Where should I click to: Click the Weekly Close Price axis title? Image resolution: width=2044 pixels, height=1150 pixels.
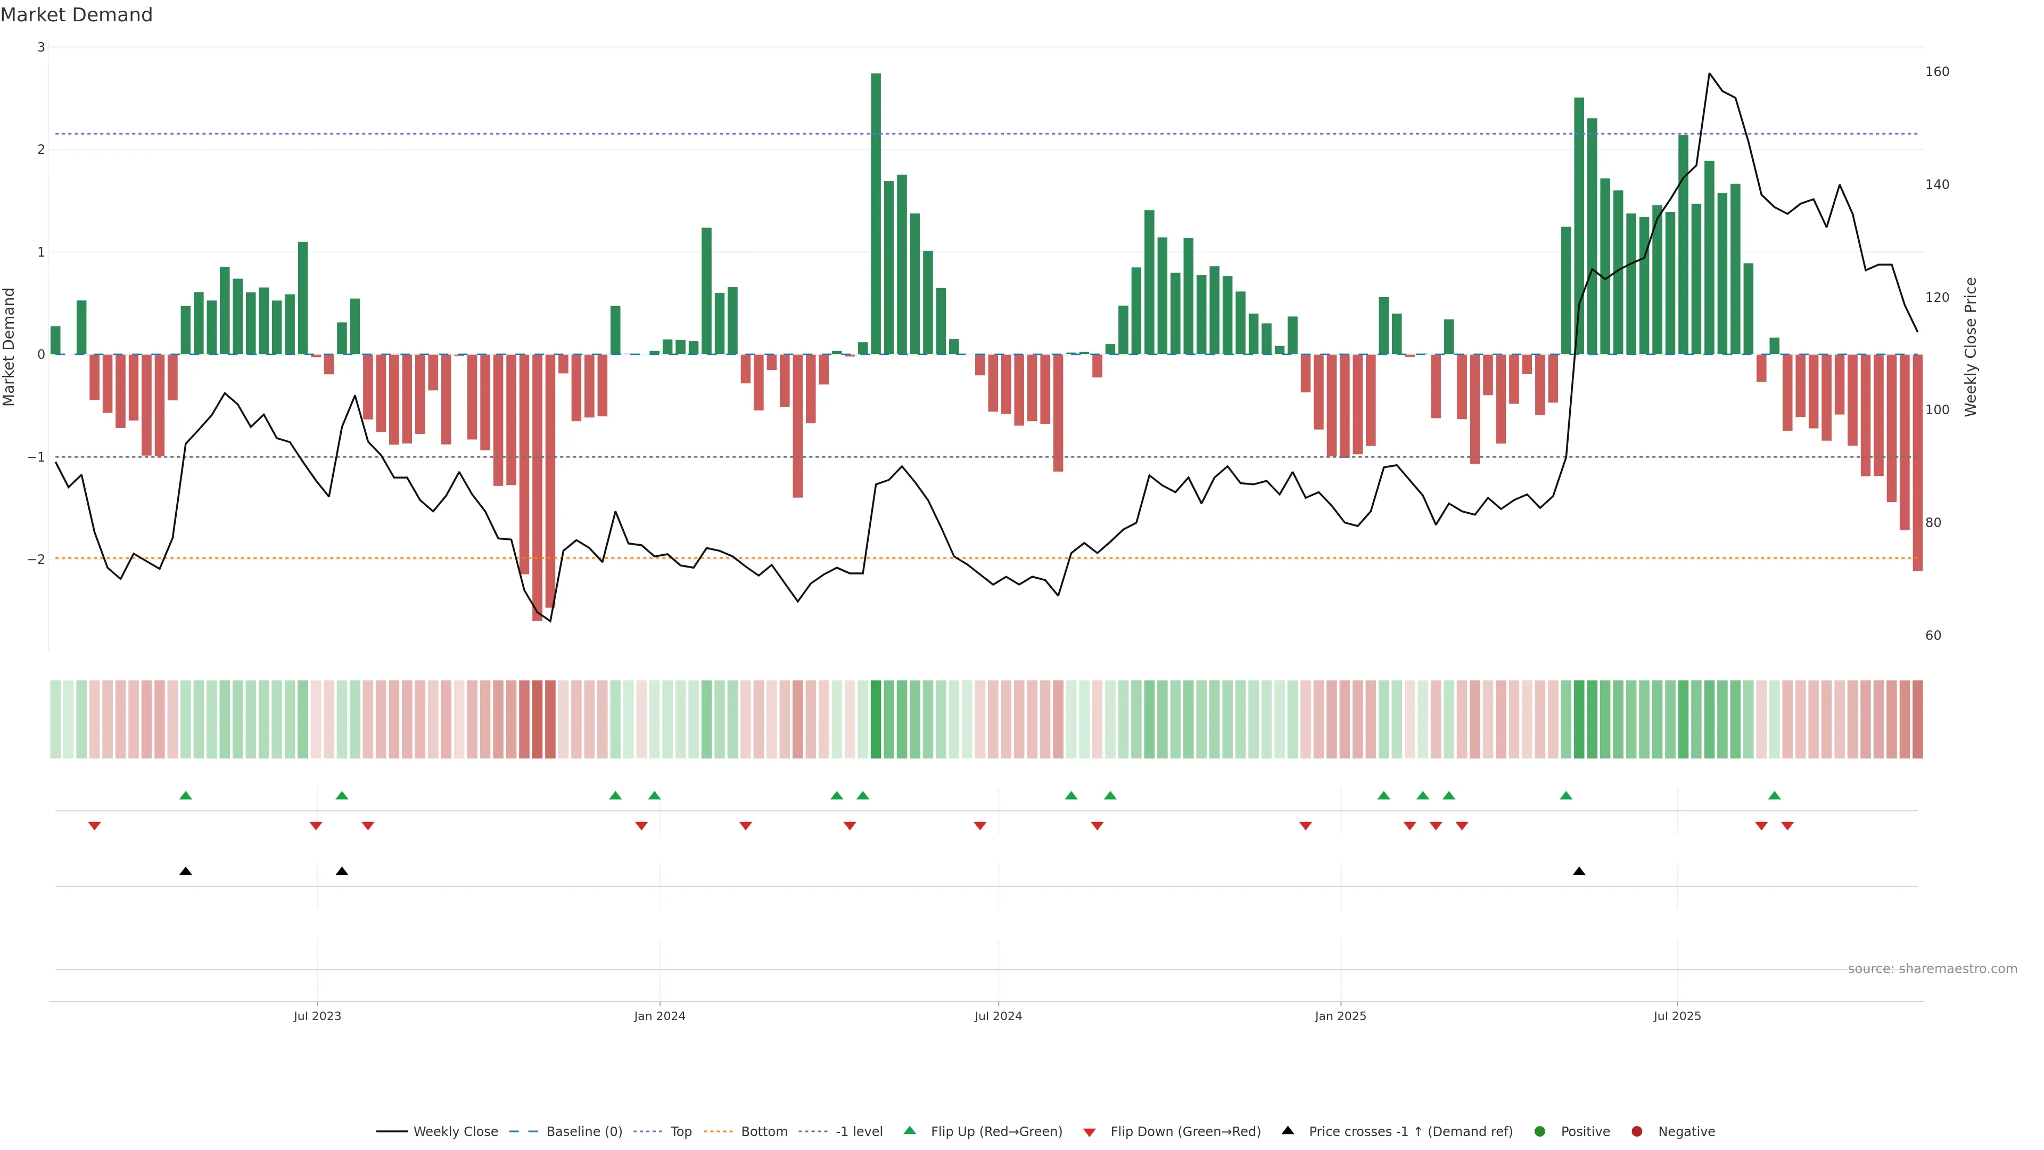1970,347
